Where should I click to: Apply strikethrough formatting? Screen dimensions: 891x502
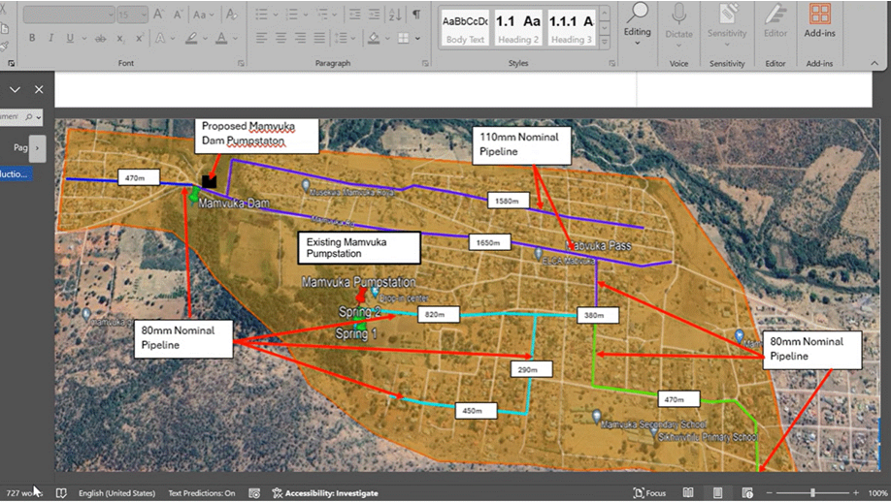click(100, 39)
